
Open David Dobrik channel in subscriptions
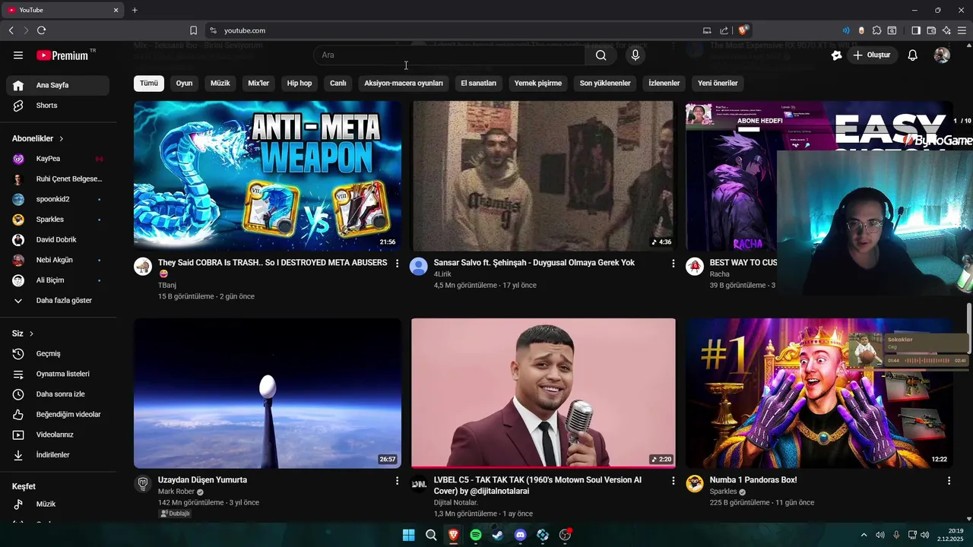point(58,240)
